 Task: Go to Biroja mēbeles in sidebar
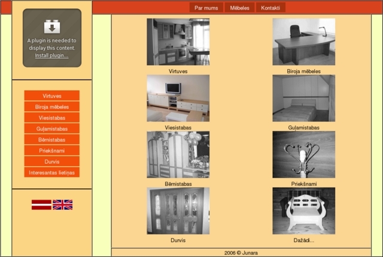click(52, 107)
